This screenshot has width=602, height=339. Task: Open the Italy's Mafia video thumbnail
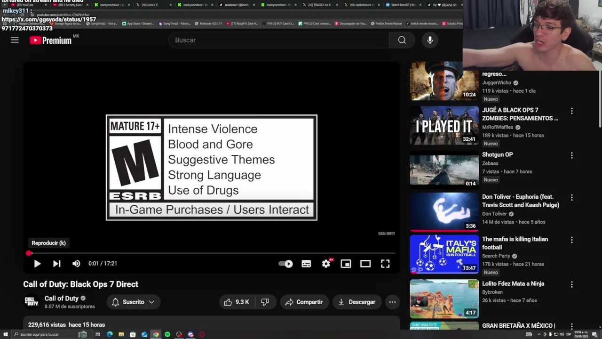(444, 254)
